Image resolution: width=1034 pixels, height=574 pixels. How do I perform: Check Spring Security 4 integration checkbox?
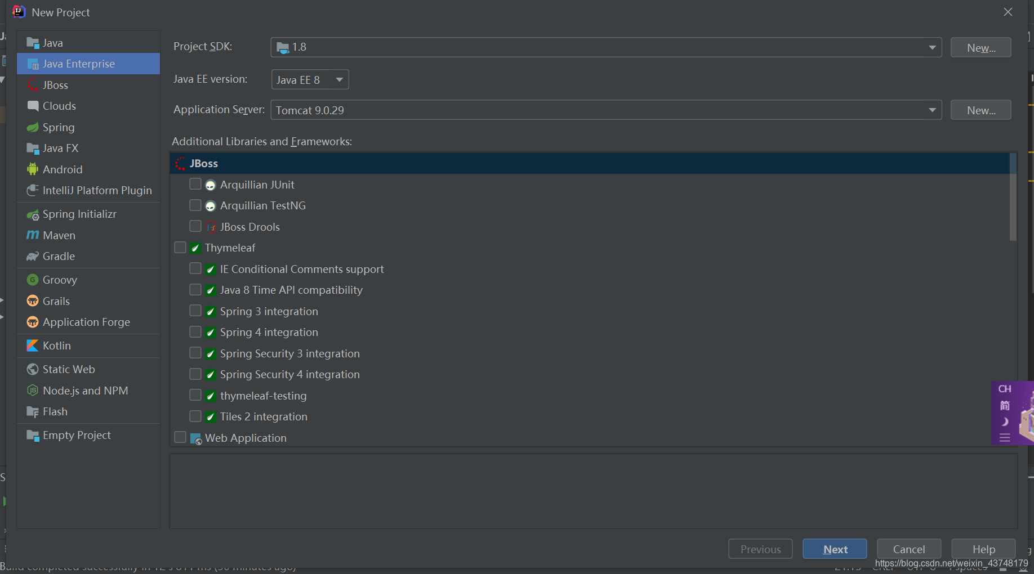[195, 374]
